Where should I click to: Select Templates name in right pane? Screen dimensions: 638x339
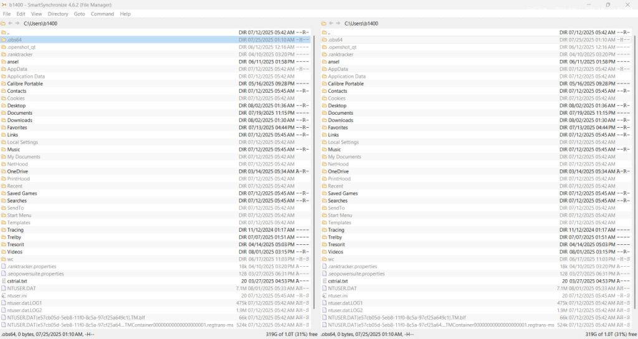coord(340,223)
